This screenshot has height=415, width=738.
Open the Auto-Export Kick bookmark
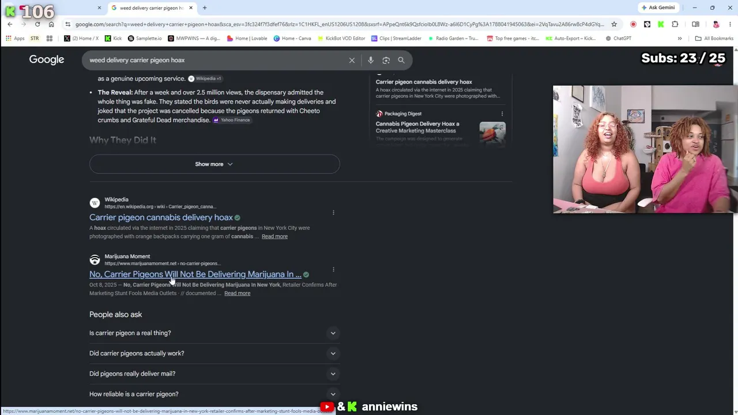pyautogui.click(x=571, y=39)
